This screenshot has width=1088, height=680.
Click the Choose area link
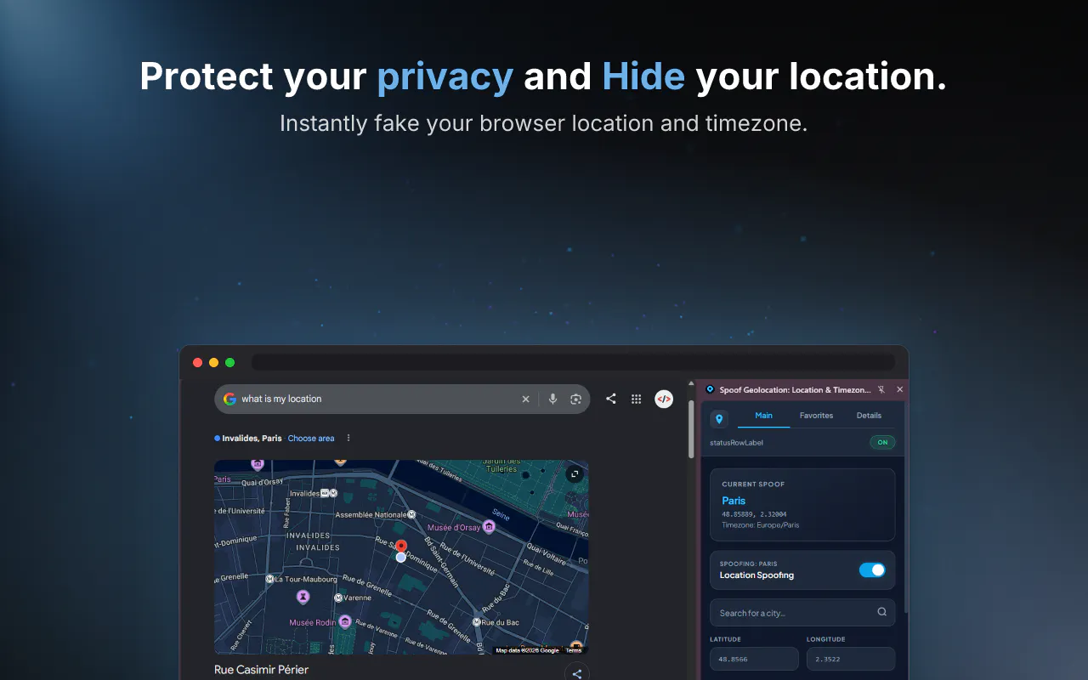pos(311,439)
